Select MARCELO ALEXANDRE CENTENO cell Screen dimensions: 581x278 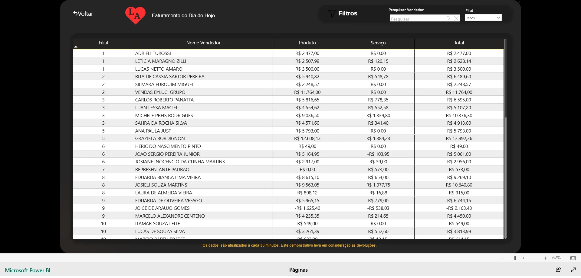pos(203,216)
